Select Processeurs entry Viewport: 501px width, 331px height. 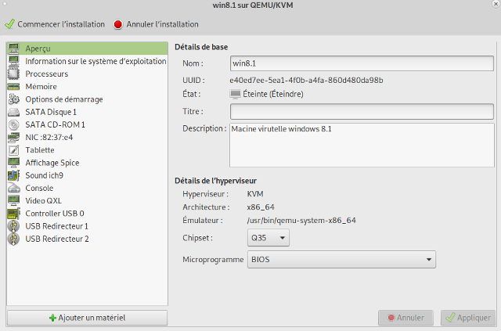(87, 74)
